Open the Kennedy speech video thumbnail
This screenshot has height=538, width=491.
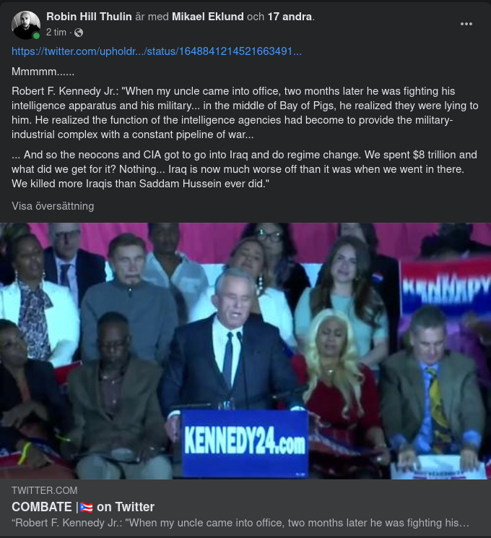245,351
